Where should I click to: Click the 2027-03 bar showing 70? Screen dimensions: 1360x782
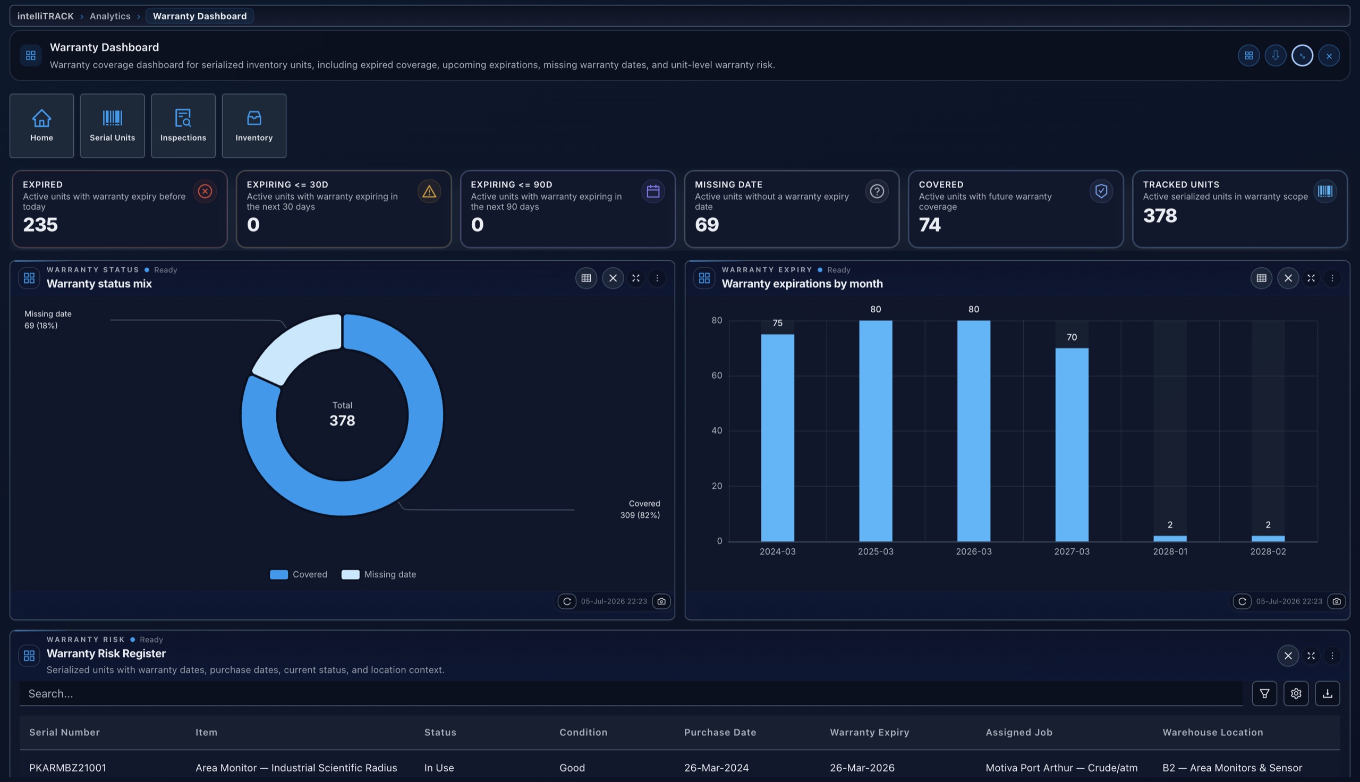[x=1072, y=445]
